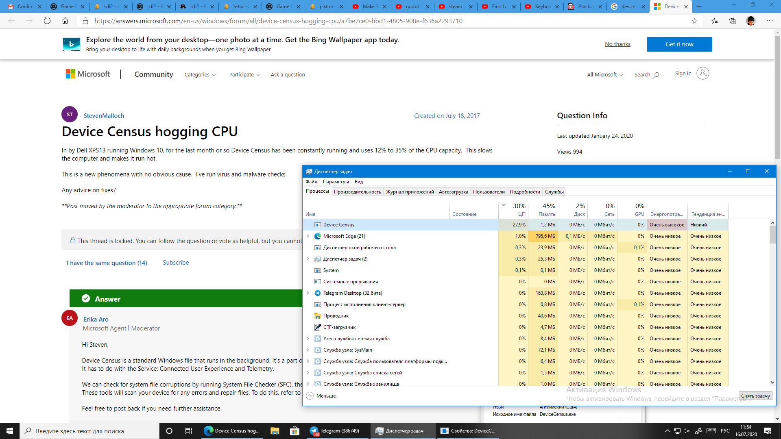Switch to the Подробности tab
The width and height of the screenshot is (781, 439).
point(525,192)
